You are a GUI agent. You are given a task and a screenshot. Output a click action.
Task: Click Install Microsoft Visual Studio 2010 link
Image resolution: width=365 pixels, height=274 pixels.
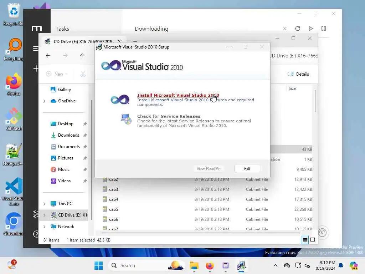coord(178,95)
